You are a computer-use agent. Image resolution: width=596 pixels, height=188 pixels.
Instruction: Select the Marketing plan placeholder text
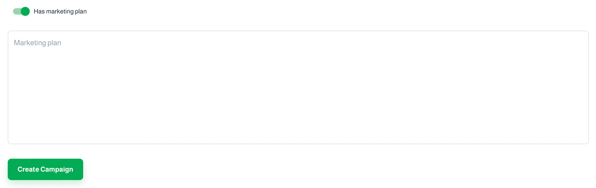point(38,43)
